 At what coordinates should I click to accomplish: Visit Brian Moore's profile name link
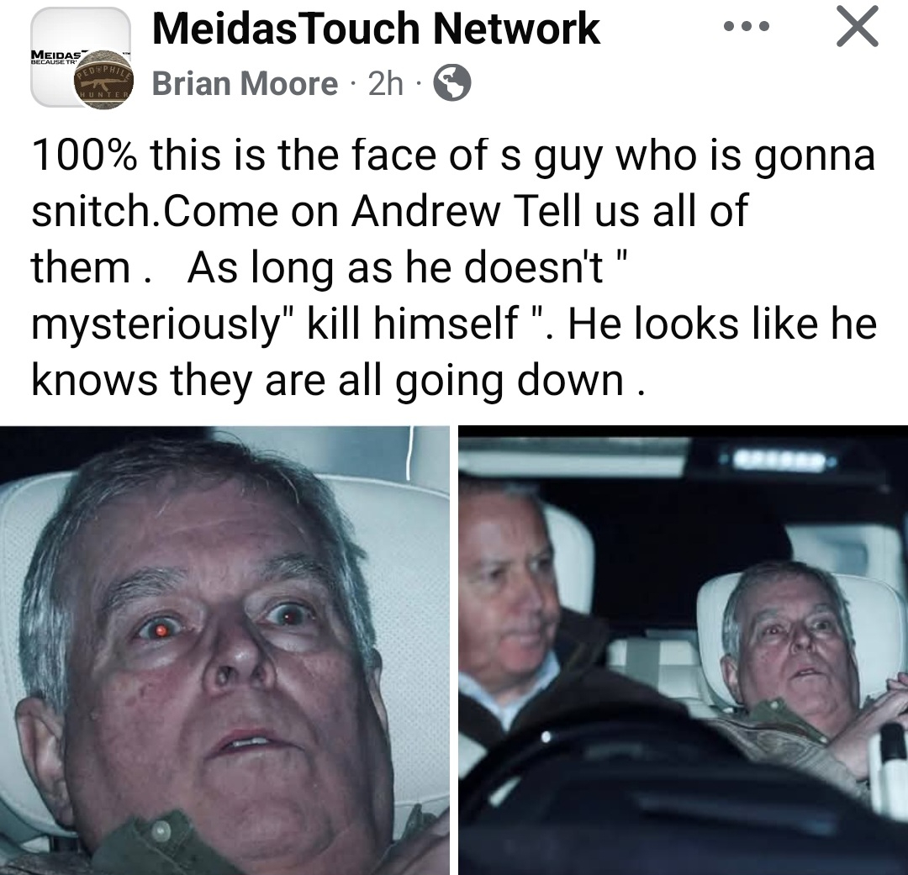tap(245, 83)
